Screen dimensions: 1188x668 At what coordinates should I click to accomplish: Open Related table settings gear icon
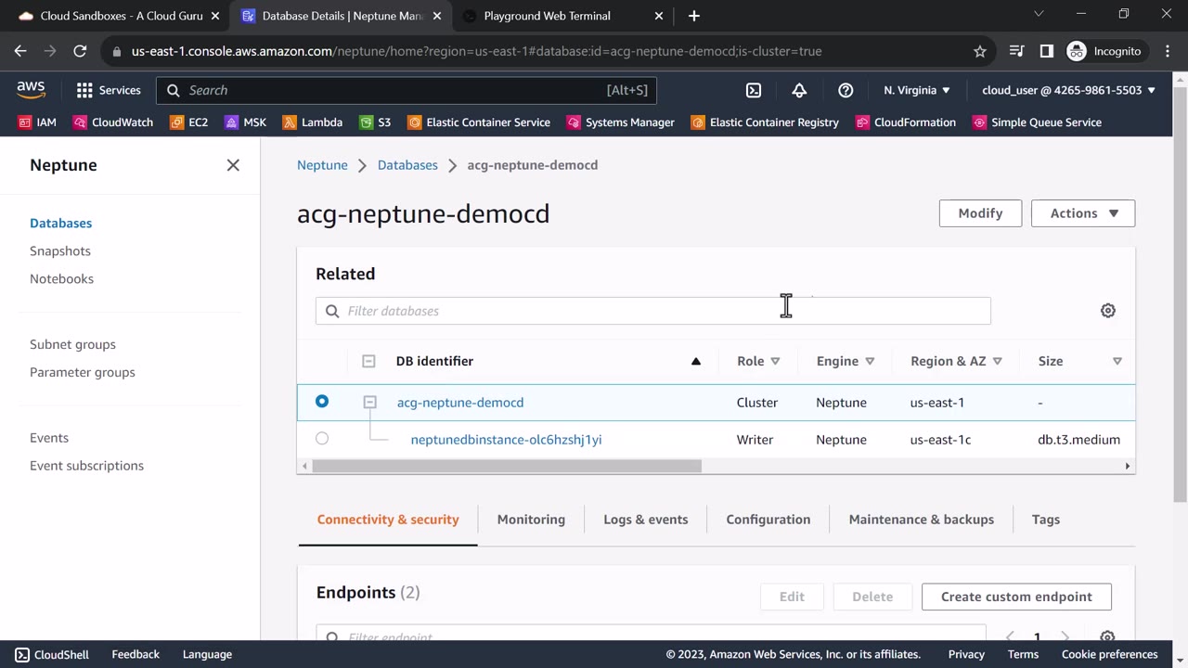[x=1107, y=311]
